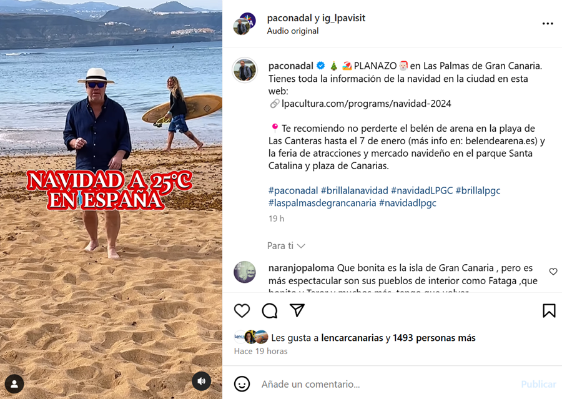This screenshot has width=562, height=399.
Task: Expand the Para ti comment sorting dropdown
Action: coord(286,245)
